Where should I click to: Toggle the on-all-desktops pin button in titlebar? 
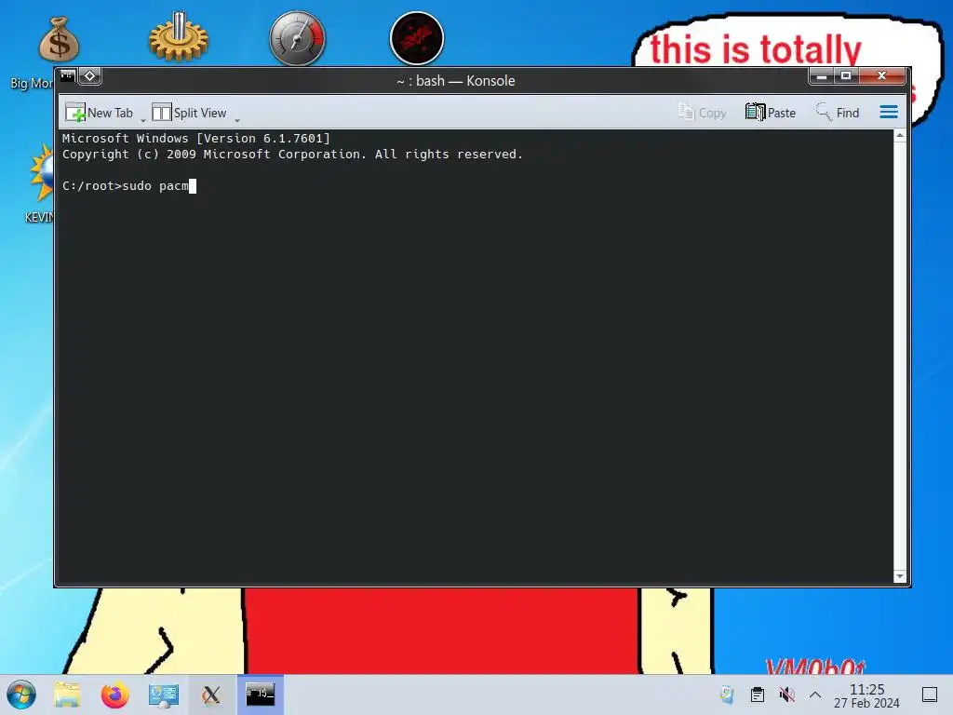tap(90, 76)
